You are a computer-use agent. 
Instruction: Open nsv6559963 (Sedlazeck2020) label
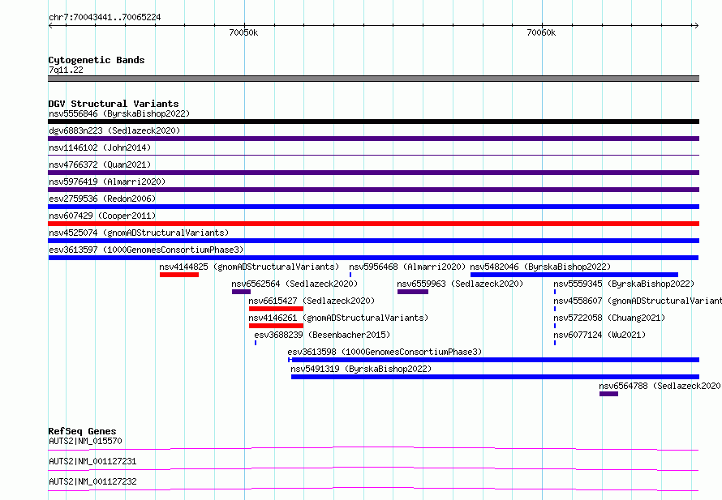click(x=460, y=284)
